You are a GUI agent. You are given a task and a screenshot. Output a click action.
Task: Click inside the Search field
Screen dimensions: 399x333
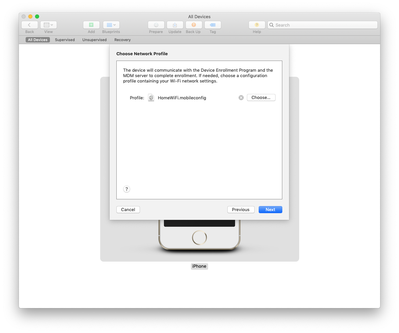324,25
